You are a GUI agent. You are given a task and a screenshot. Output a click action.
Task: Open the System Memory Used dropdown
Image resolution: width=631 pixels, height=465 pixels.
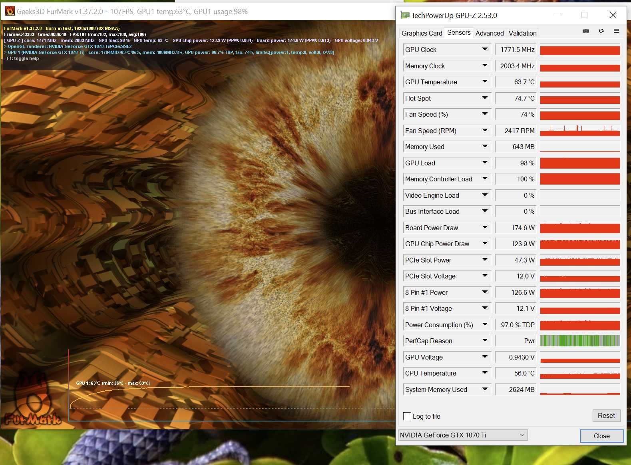(485, 389)
